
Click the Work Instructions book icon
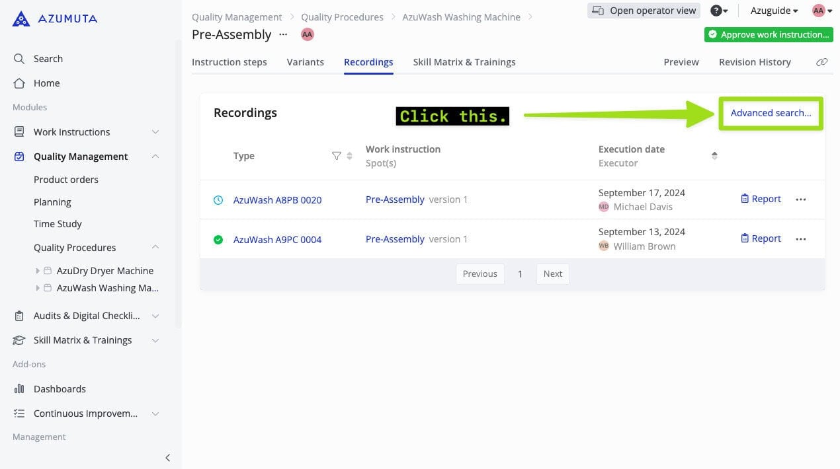[x=20, y=131]
